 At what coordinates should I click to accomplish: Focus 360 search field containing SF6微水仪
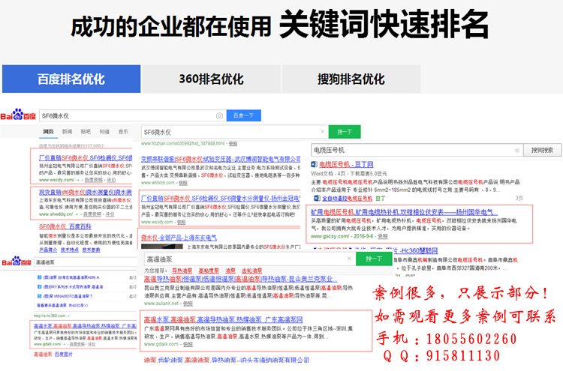coord(234,132)
